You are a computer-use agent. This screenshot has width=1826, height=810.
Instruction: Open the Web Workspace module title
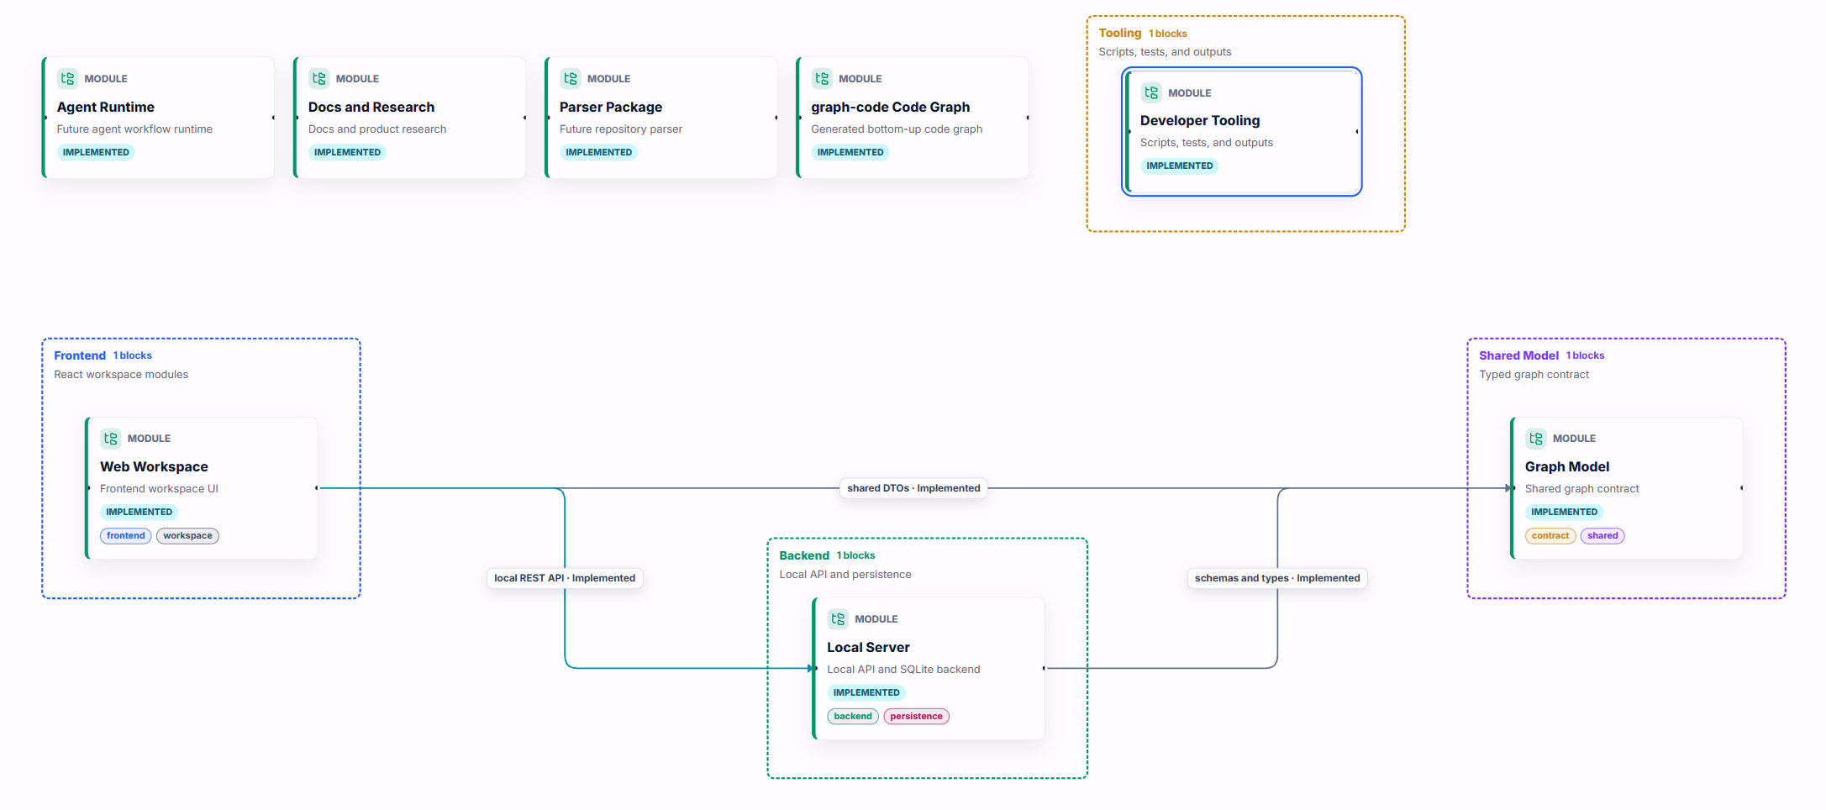pos(154,466)
